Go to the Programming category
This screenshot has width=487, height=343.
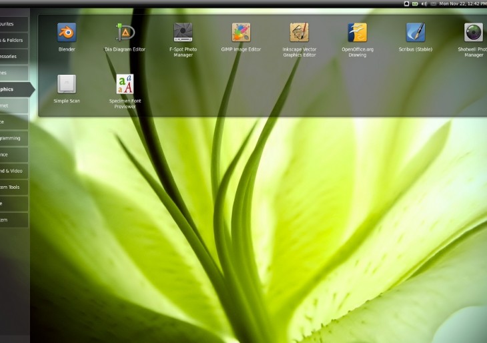click(x=13, y=138)
